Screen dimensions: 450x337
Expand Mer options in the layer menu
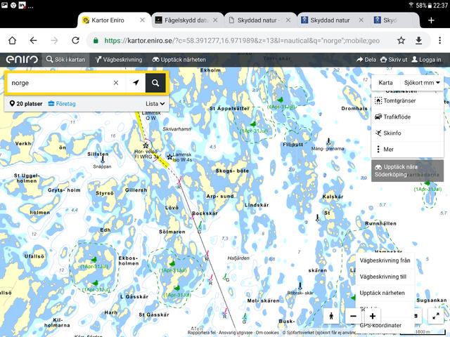coord(408,150)
